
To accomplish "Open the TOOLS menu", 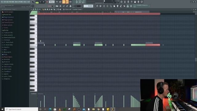I will click(x=25, y=2).
